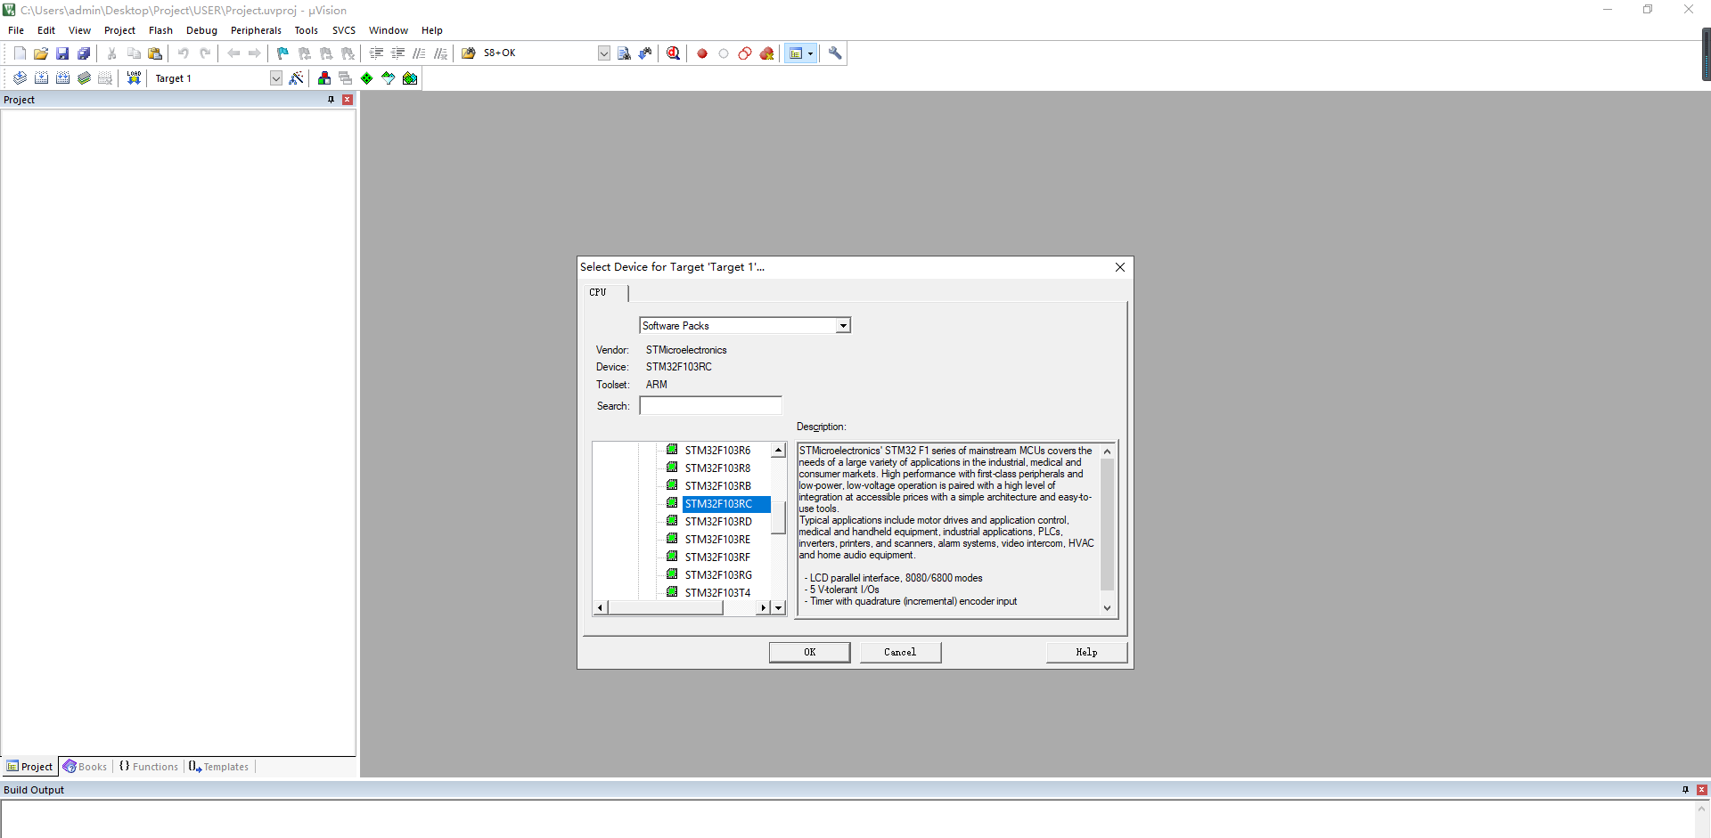Click the device Search field

coord(710,406)
